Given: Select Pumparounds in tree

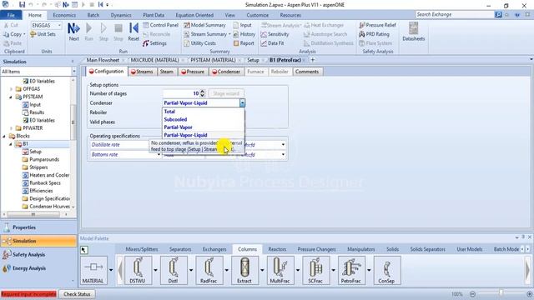Looking at the screenshot, I should pos(44,159).
